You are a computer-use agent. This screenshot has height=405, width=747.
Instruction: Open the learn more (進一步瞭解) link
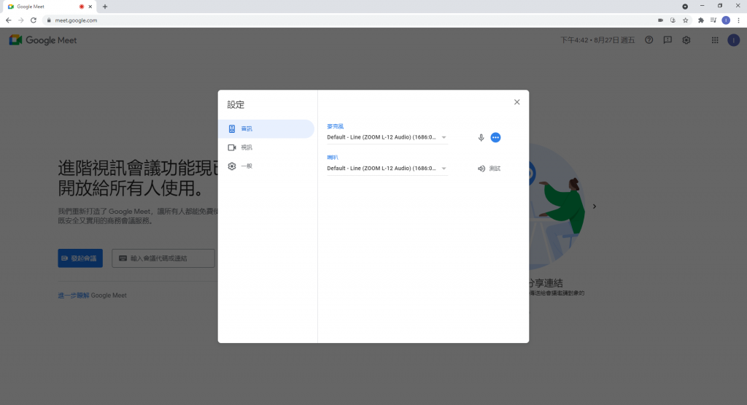pos(74,296)
